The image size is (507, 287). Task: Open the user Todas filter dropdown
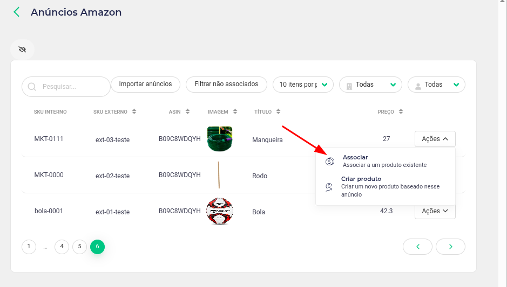click(x=436, y=85)
